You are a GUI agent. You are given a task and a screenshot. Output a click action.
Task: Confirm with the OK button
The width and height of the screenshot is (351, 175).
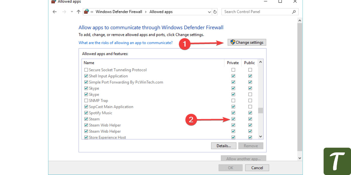230,168
